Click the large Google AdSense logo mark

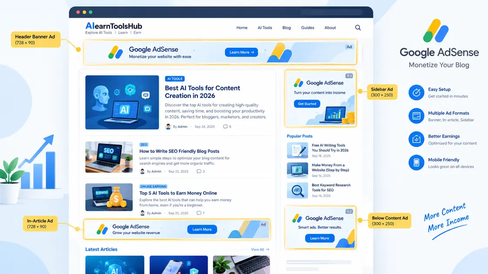[x=436, y=31]
